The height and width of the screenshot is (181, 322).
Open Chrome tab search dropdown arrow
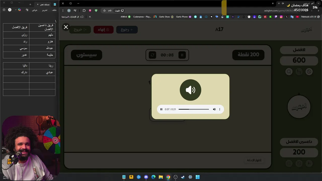coord(319,4)
